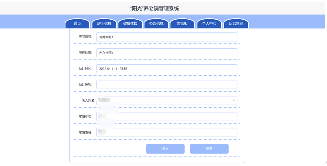Click the 房间编号 input field
327x166 pixels.
pyautogui.click(x=167, y=37)
